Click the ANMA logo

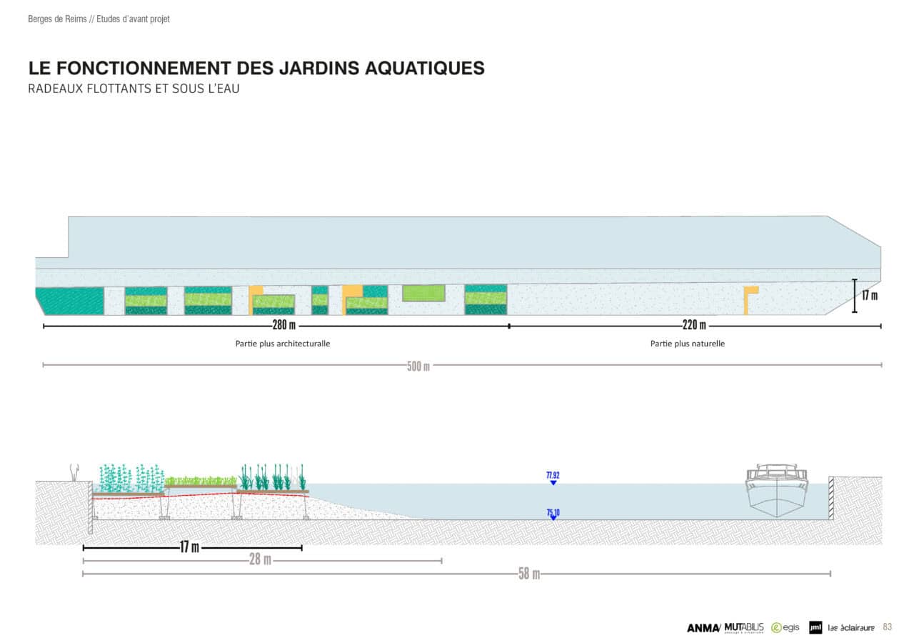tap(704, 628)
